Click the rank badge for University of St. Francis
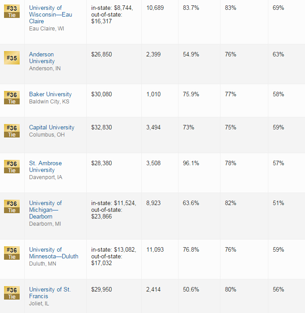Viewport: 305px width, 313px height. [12, 293]
